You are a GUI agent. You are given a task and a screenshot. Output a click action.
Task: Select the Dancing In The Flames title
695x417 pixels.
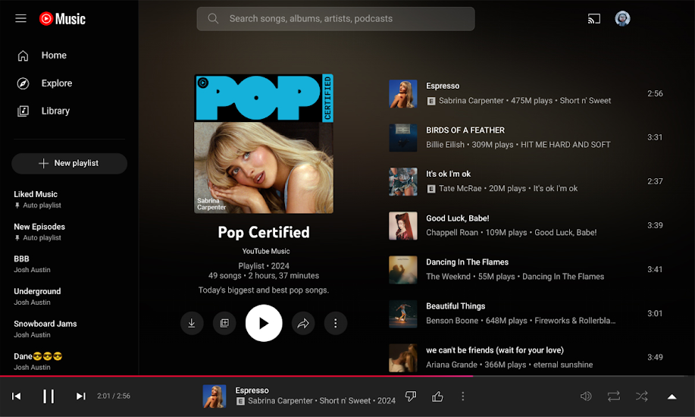(x=467, y=262)
